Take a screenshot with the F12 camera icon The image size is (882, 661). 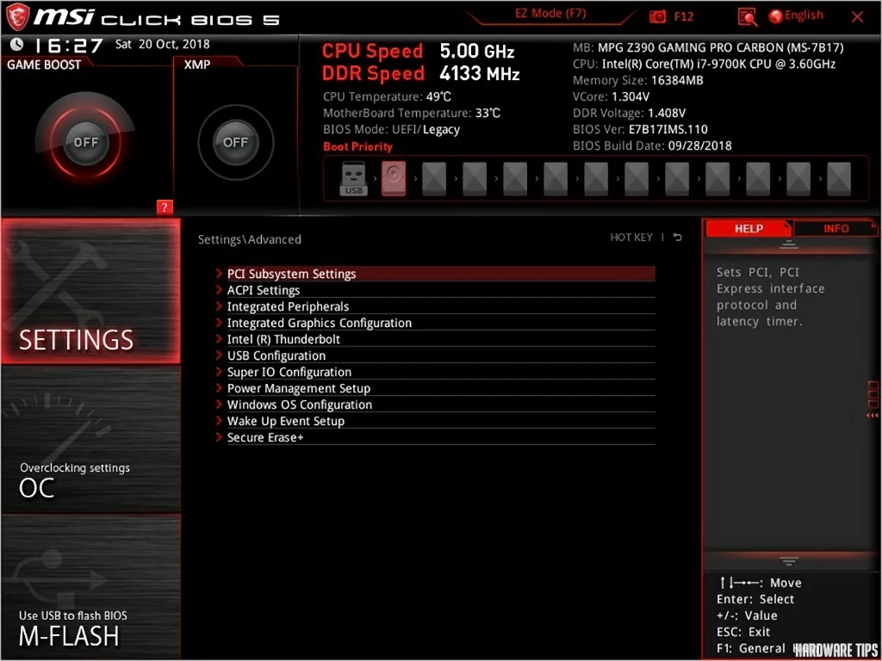(x=657, y=17)
